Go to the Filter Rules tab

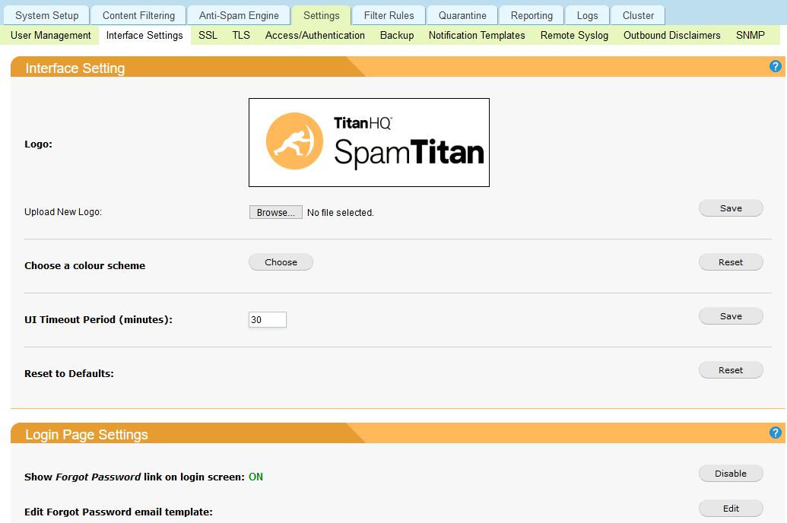point(389,15)
